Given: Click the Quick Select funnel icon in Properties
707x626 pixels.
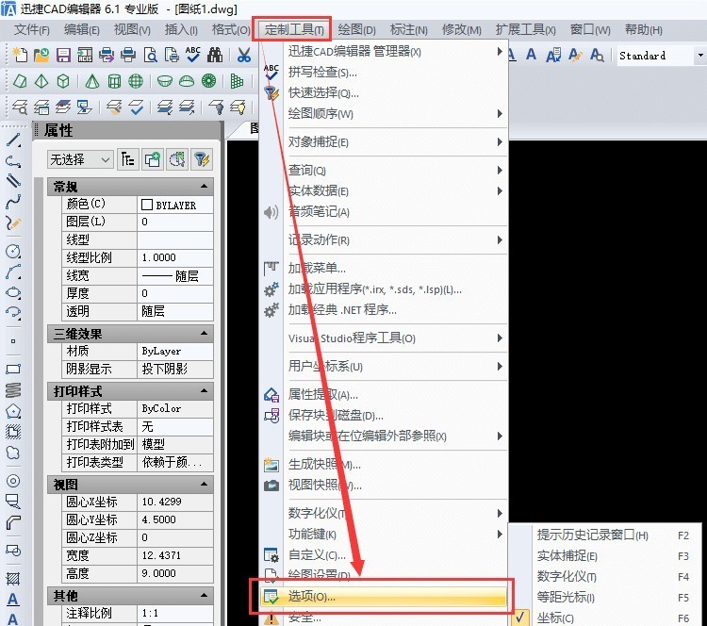Looking at the screenshot, I should pyautogui.click(x=202, y=159).
